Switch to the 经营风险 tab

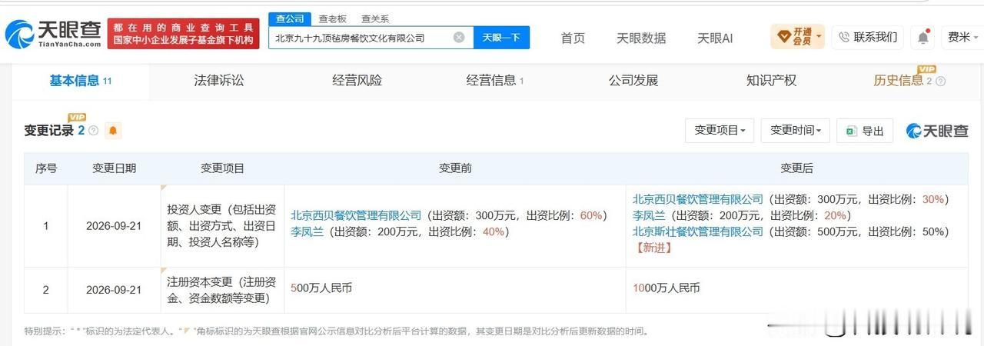click(x=357, y=81)
